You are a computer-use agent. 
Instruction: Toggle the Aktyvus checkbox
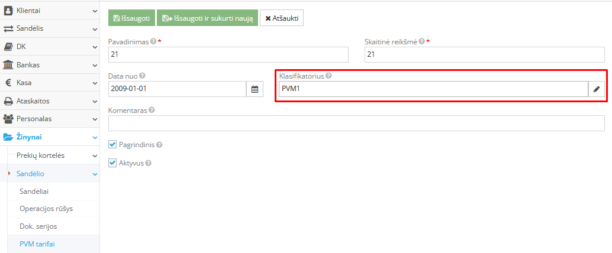[112, 163]
